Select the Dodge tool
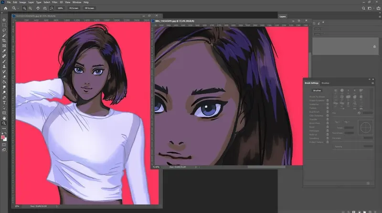This screenshot has height=213, width=382. tap(4, 92)
